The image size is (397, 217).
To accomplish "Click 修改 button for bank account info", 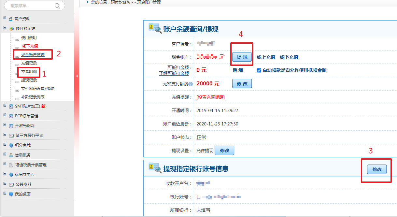I will 377,169.
